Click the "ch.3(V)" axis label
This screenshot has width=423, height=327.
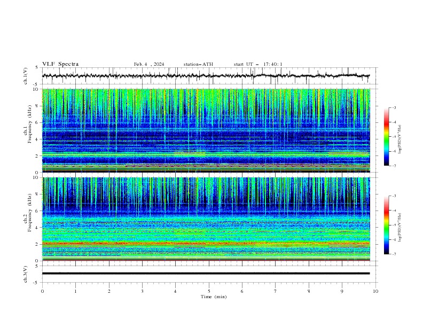[26, 274]
